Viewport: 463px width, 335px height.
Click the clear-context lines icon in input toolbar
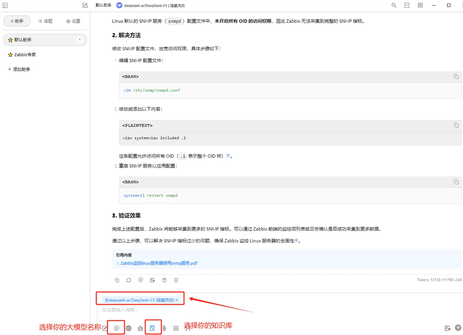pos(176,328)
